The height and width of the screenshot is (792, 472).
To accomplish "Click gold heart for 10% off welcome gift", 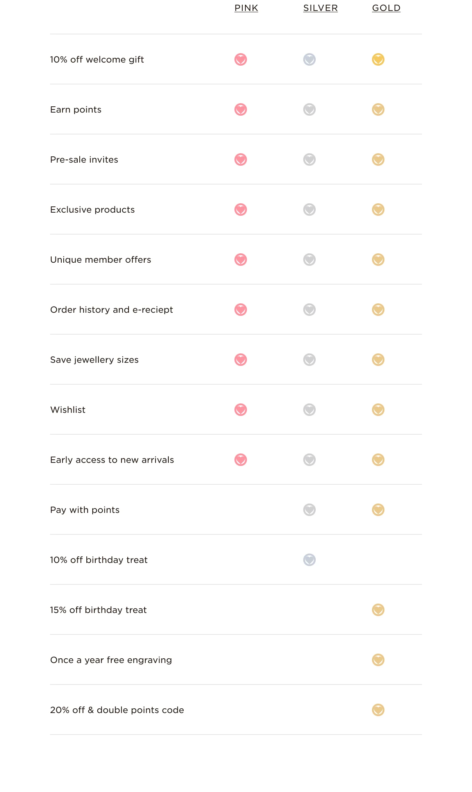I will [378, 59].
